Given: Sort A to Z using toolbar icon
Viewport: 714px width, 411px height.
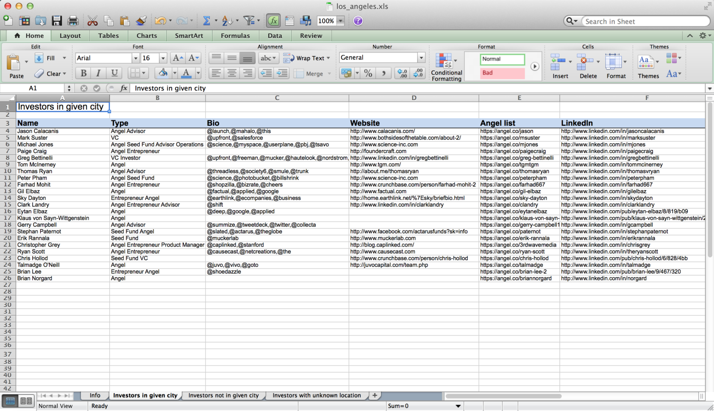Looking at the screenshot, I should coord(228,20).
